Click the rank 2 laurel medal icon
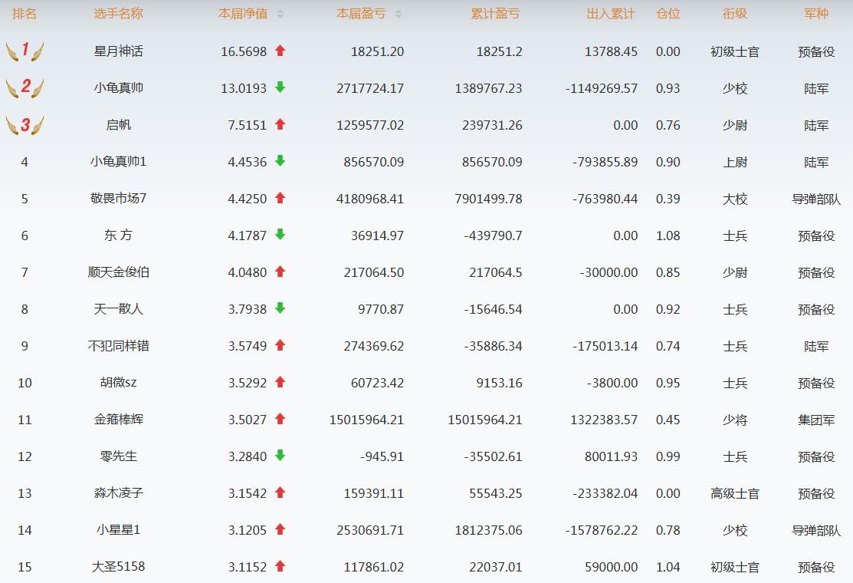The width and height of the screenshot is (853, 583). tap(25, 87)
